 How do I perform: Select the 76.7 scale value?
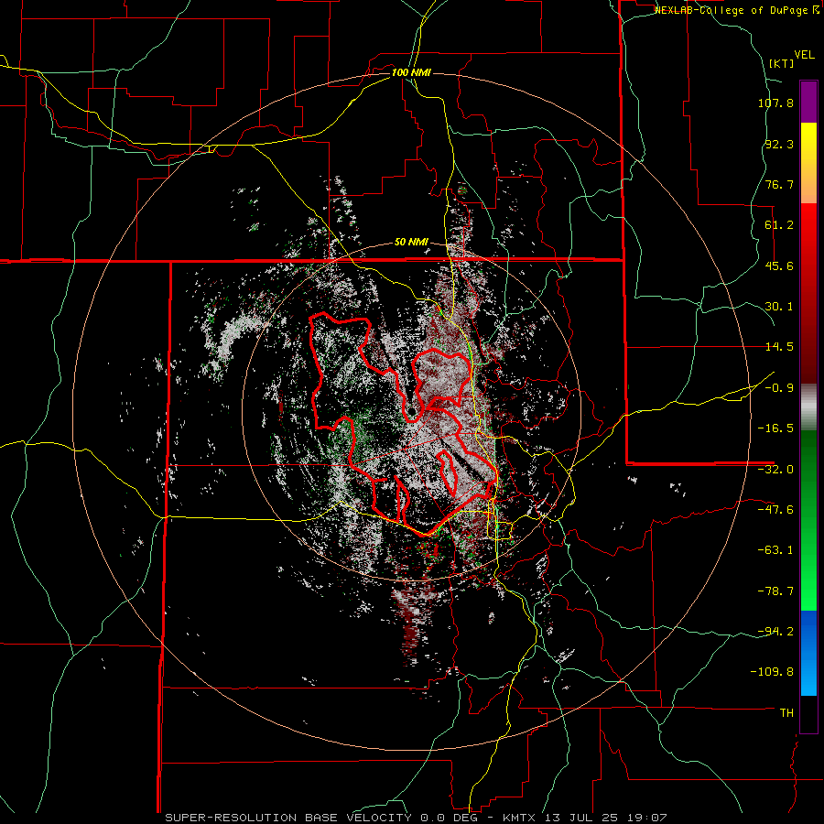(779, 184)
